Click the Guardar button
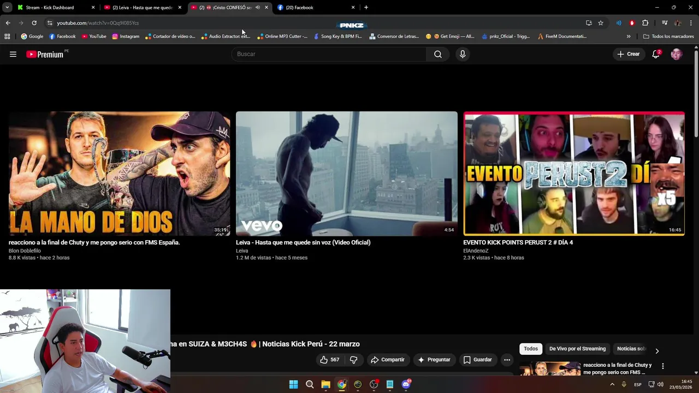Image resolution: width=699 pixels, height=393 pixels. [x=478, y=360]
